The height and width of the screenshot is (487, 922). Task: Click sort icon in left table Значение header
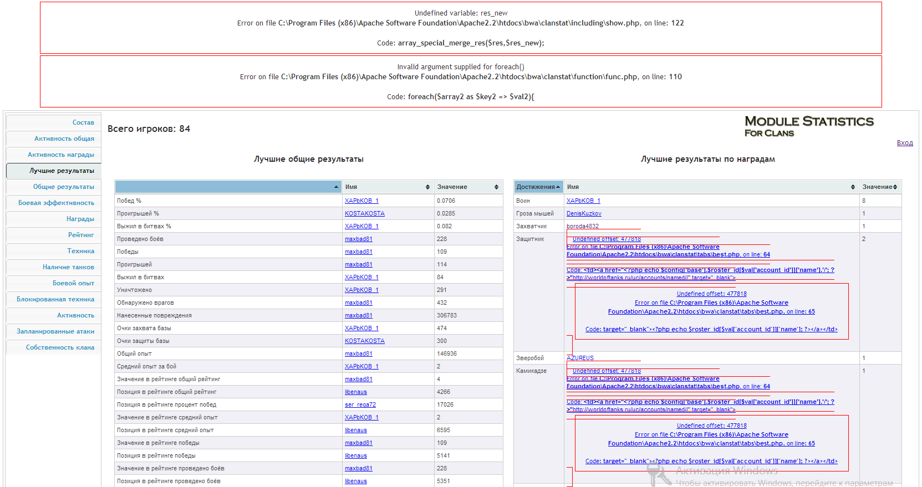[x=496, y=187]
